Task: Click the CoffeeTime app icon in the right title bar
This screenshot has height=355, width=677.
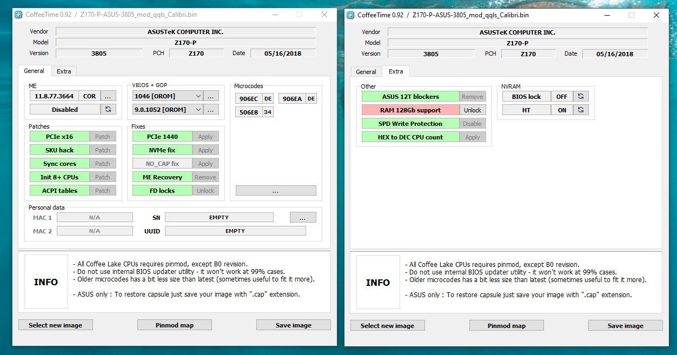Action: point(351,15)
